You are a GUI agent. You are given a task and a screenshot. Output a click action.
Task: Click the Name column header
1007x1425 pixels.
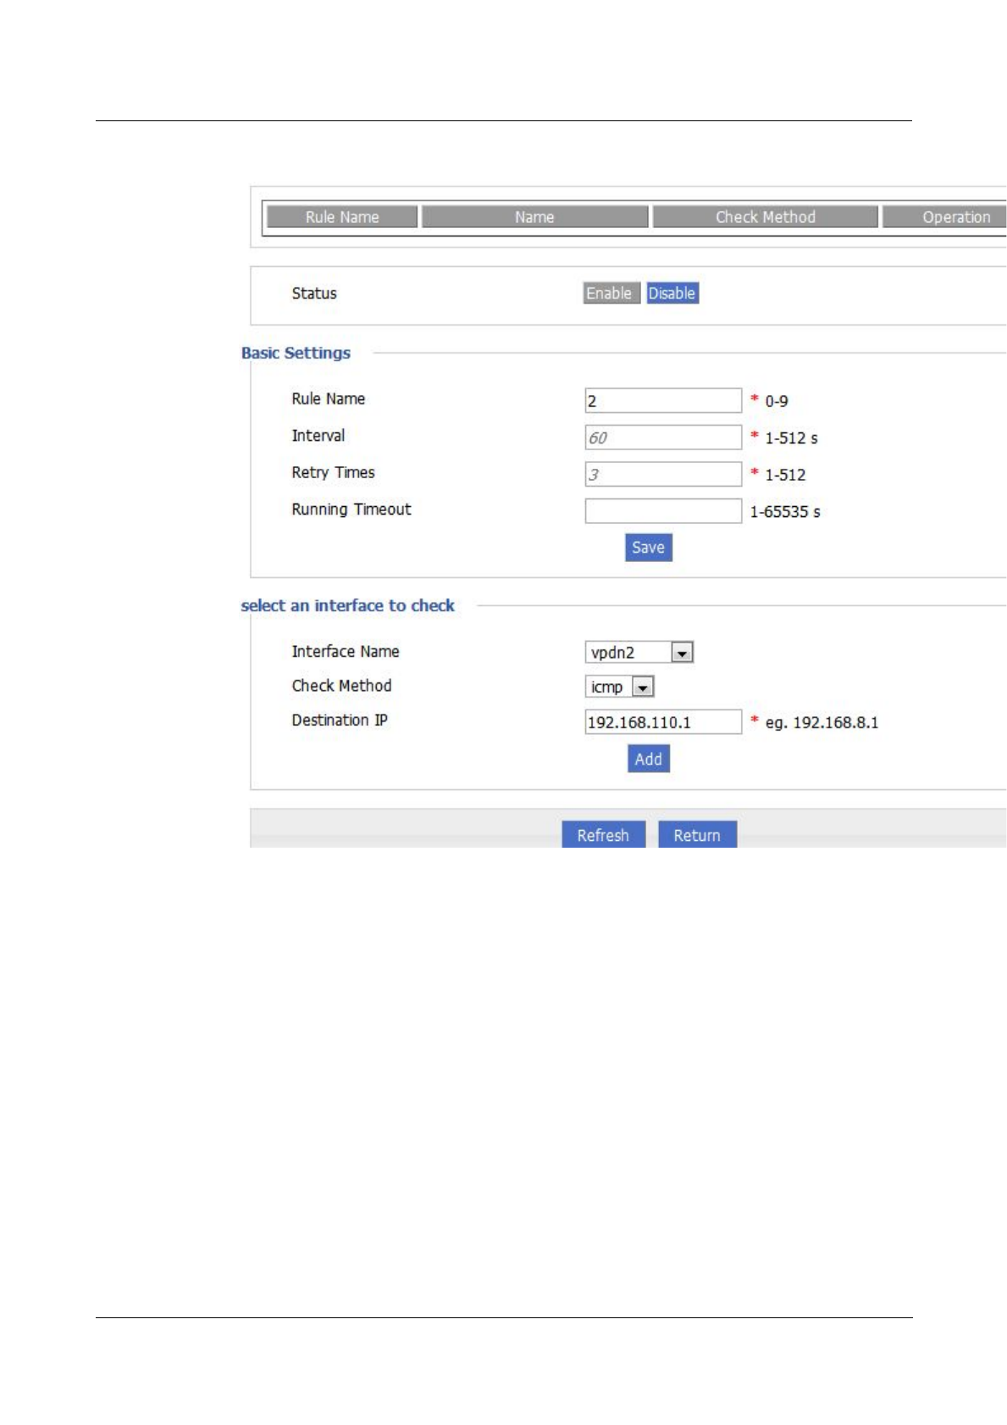point(534,217)
